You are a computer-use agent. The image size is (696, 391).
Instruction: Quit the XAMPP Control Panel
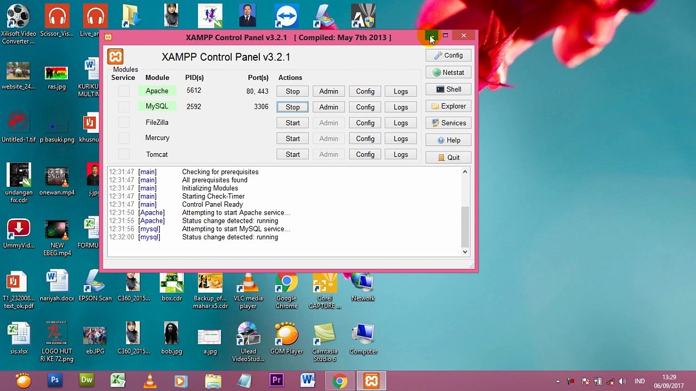pyautogui.click(x=448, y=157)
